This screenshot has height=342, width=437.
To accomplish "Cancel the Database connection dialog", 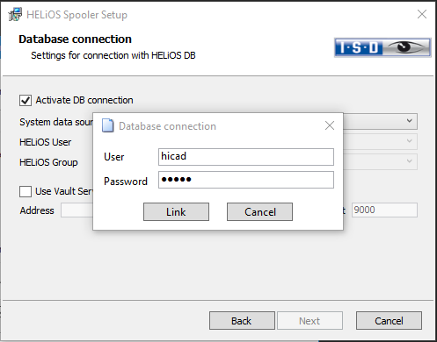I will 259,212.
